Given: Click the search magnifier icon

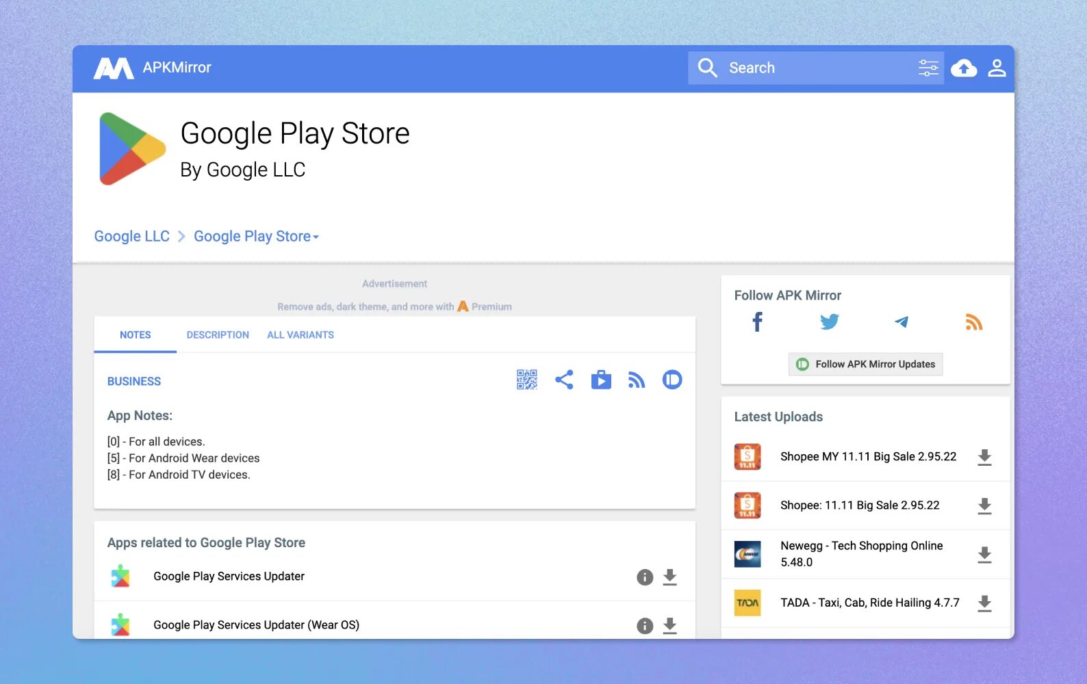Looking at the screenshot, I should (x=707, y=68).
